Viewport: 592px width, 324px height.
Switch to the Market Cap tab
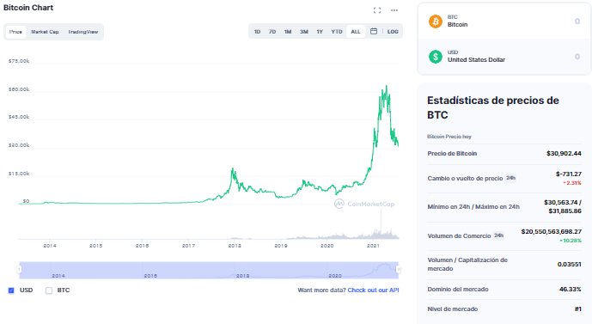pos(45,32)
